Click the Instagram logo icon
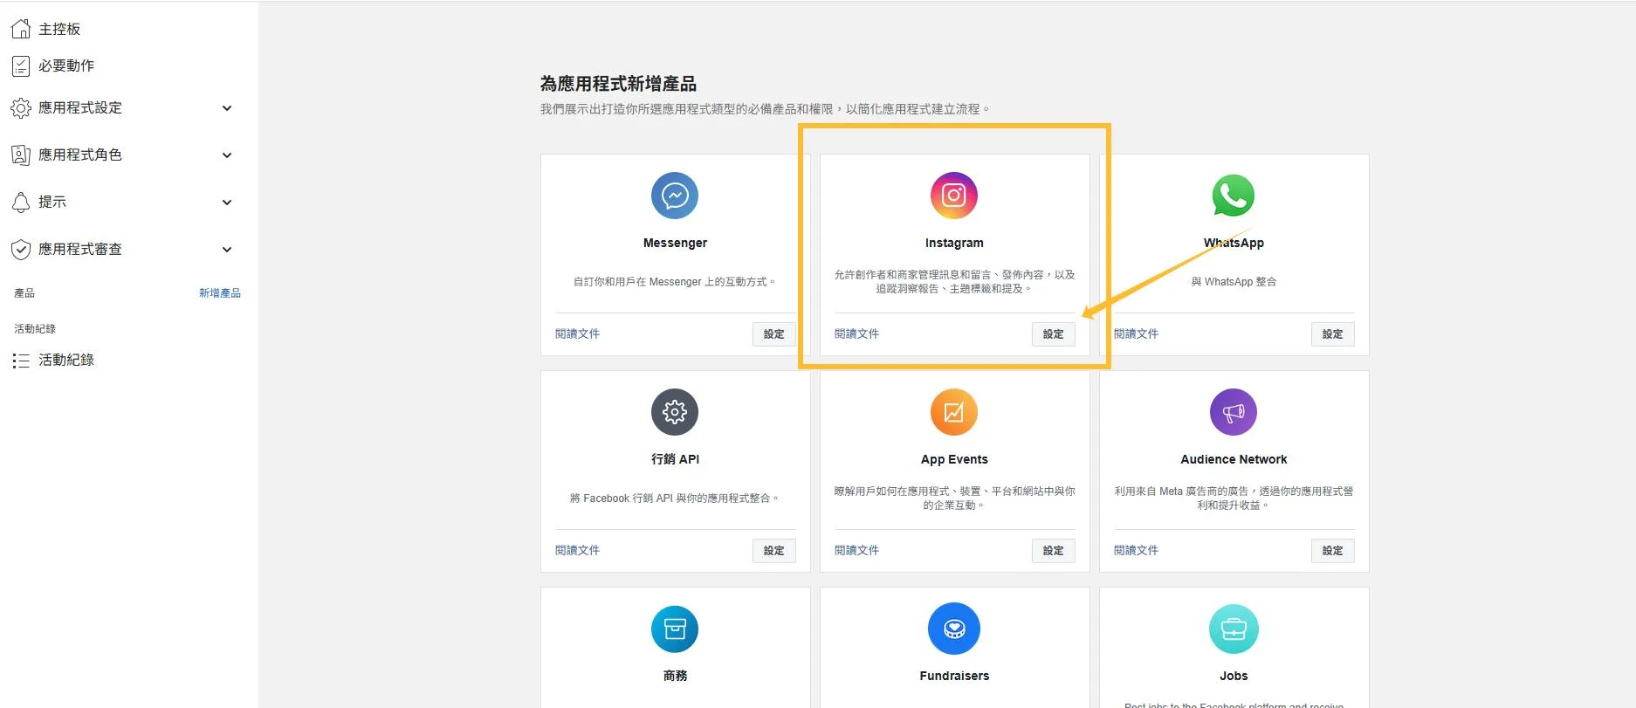This screenshot has height=708, width=1636. [x=953, y=196]
